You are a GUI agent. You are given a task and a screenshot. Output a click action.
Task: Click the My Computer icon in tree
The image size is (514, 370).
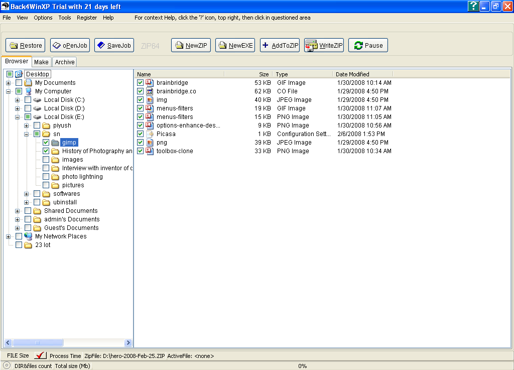[x=29, y=91]
